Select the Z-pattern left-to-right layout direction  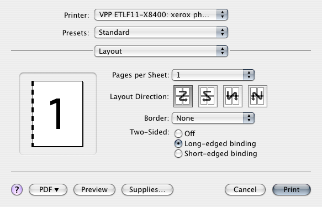(183, 96)
